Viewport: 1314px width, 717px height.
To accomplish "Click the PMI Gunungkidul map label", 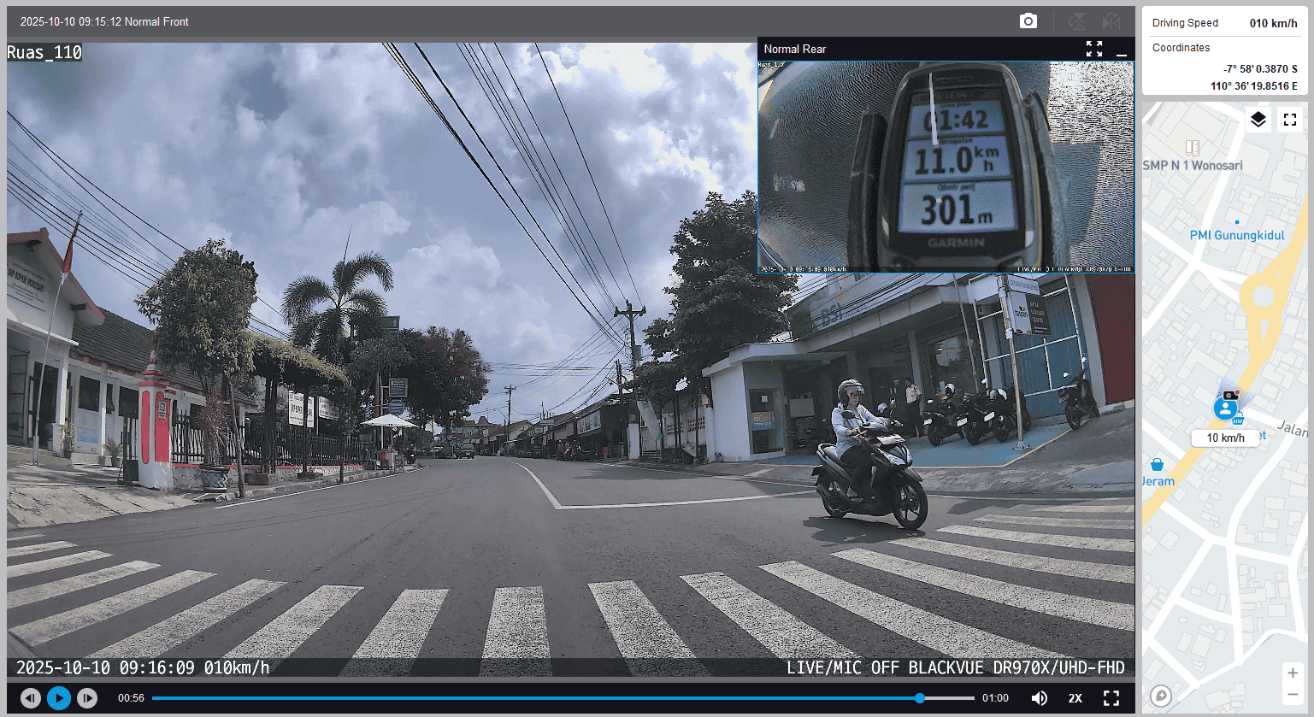I will tap(1237, 235).
